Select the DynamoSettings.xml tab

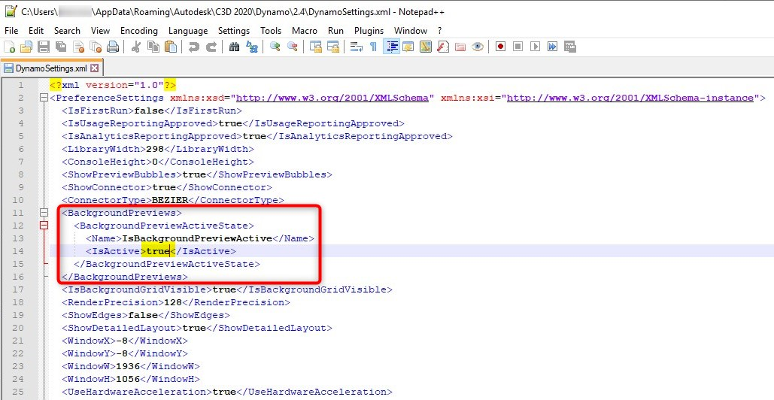51,68
